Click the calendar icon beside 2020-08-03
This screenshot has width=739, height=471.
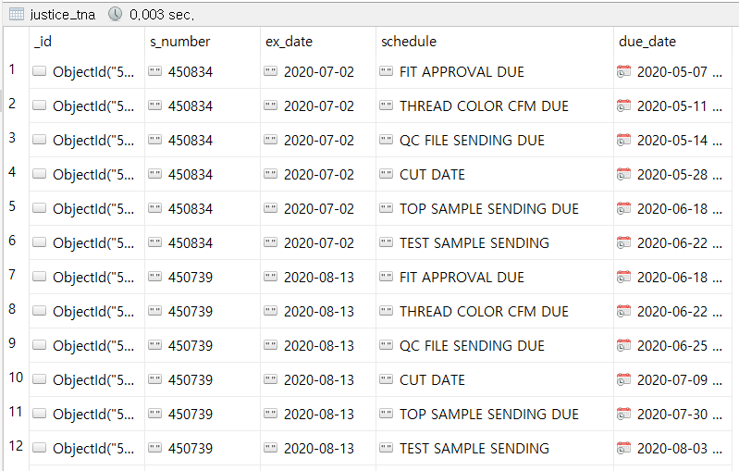[x=624, y=449]
